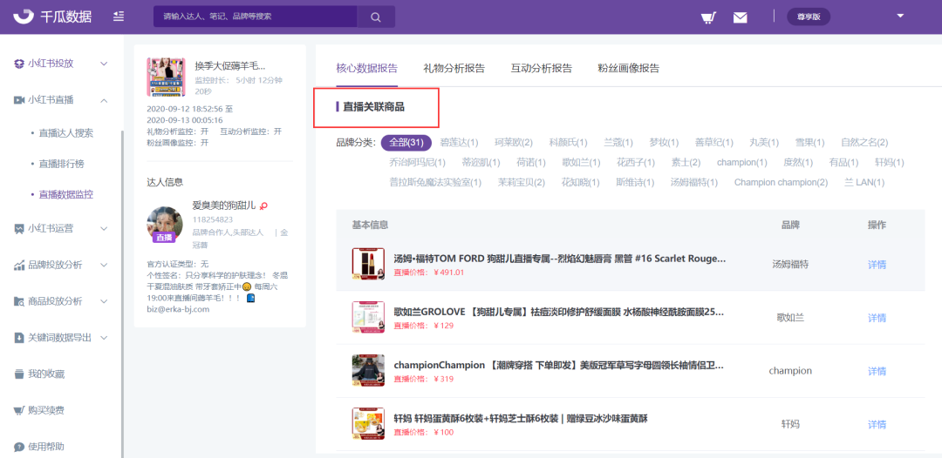Click the blue phone icon above biz email
This screenshot has width=942, height=458.
[250, 298]
